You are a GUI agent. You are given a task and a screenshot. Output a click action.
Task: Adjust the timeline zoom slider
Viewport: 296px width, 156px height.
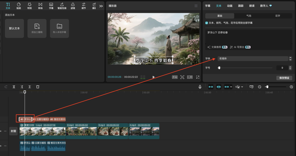[267, 87]
